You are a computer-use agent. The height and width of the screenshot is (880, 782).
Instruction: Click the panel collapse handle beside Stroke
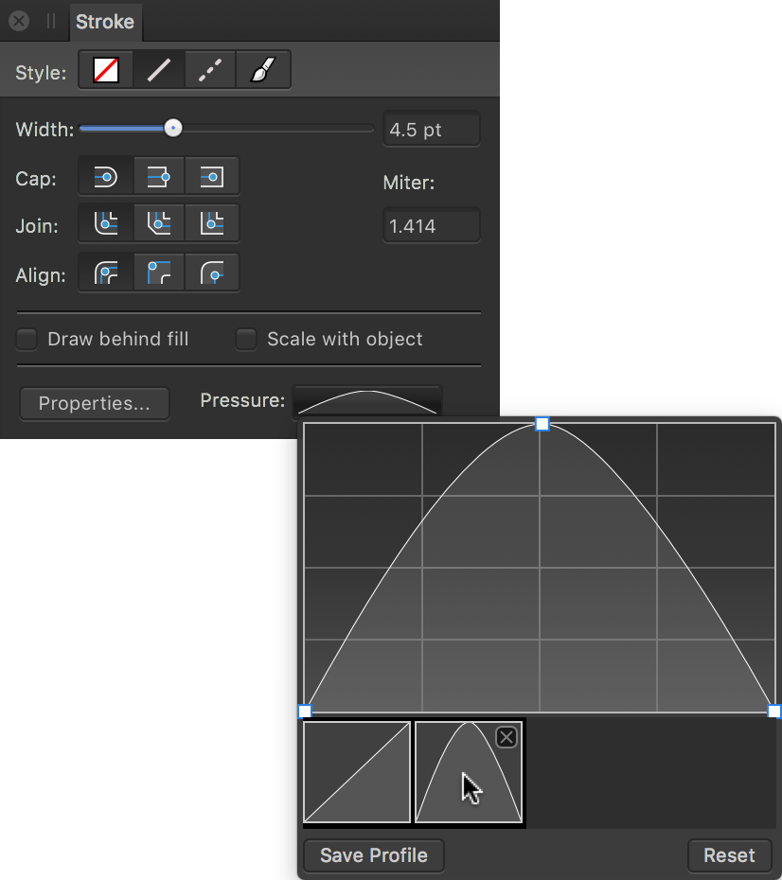pos(51,22)
